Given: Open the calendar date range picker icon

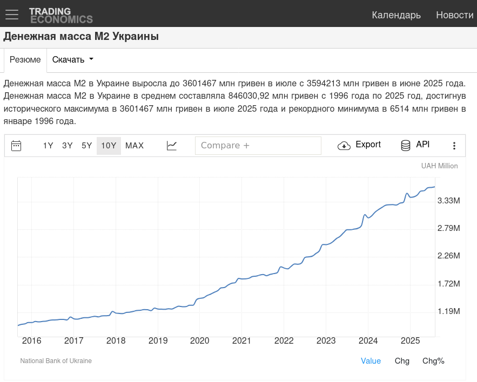Looking at the screenshot, I should (16, 146).
